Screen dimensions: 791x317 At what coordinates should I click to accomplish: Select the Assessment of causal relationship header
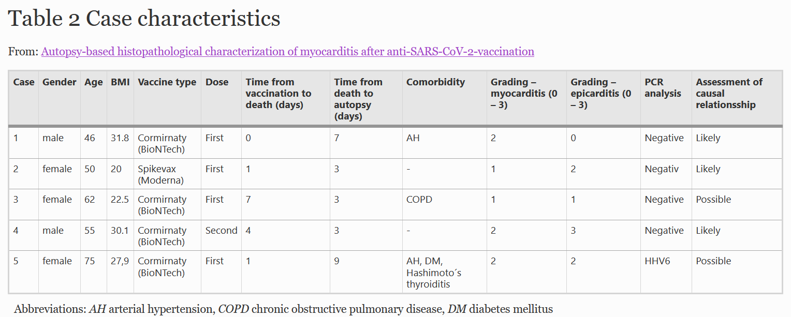tap(729, 93)
